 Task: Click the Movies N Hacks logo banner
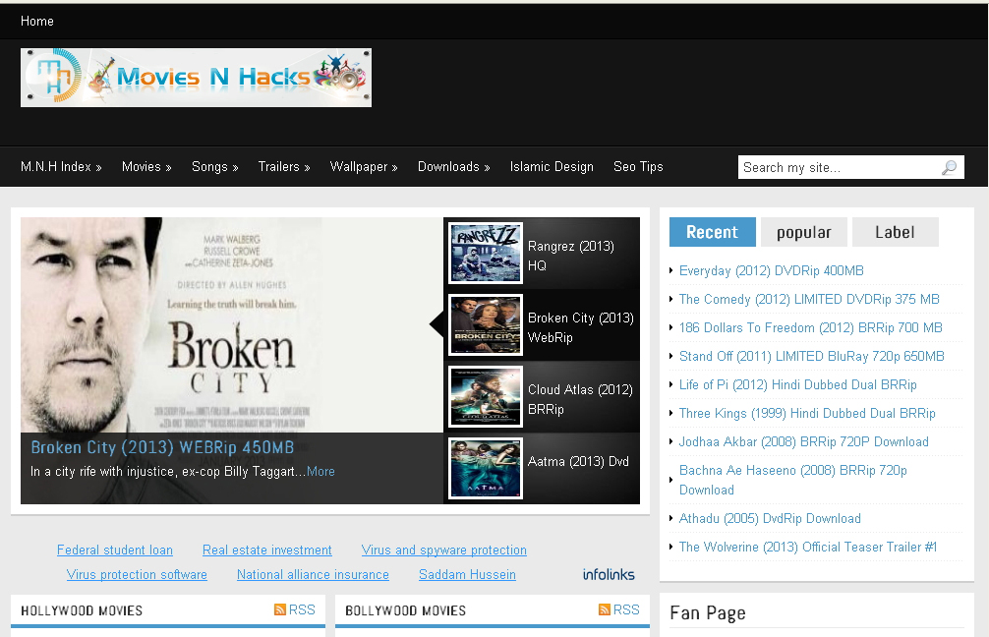tap(197, 78)
